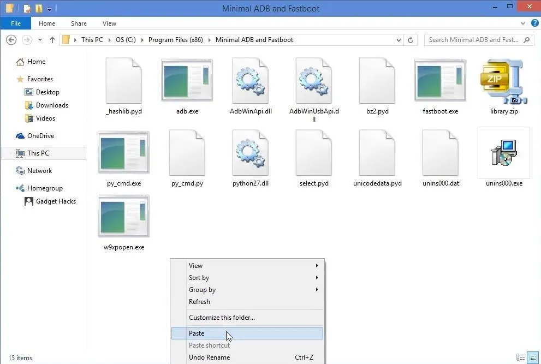
Task: Click the Properties quick access toolbar icon
Action: point(27,8)
